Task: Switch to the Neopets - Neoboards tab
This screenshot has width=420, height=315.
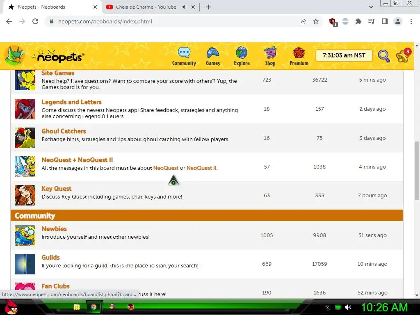Action: click(x=52, y=7)
